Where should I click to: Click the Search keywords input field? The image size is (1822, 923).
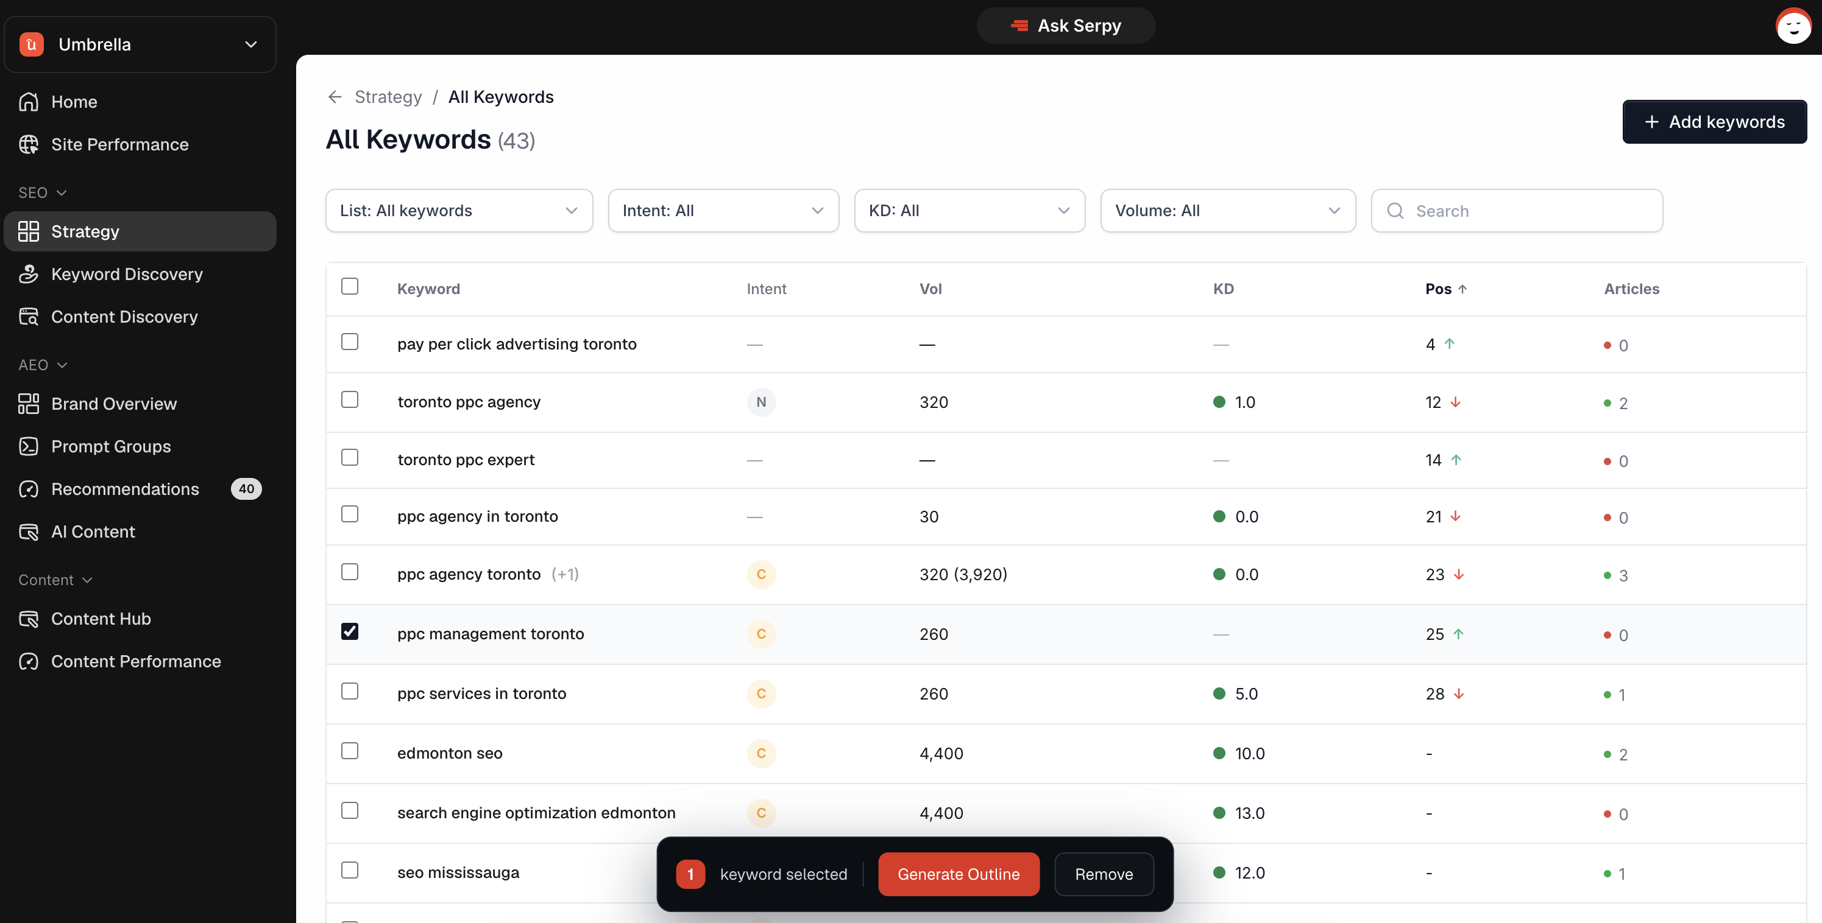(1517, 211)
